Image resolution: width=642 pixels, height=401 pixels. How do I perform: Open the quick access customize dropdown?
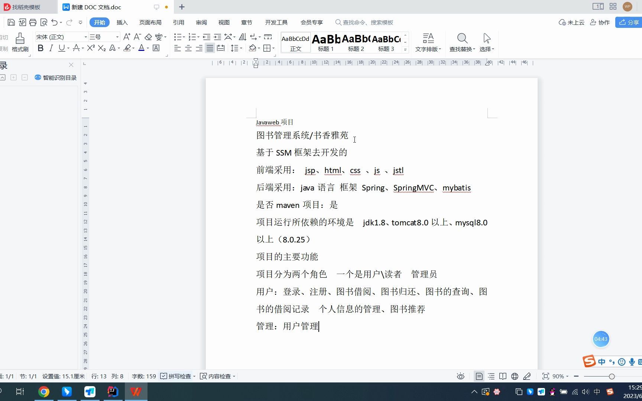coord(80,23)
